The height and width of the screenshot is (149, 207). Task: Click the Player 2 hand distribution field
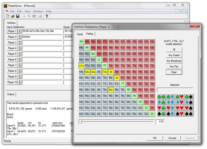pos(42,37)
